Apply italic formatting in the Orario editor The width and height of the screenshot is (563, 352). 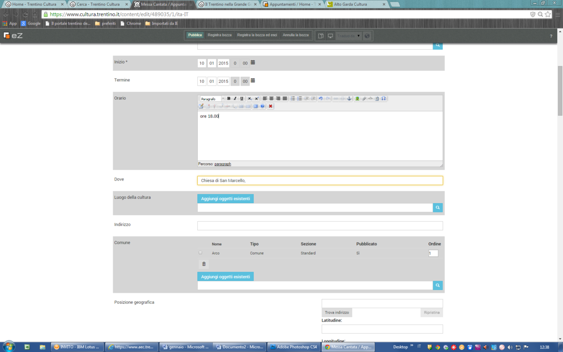pyautogui.click(x=235, y=99)
